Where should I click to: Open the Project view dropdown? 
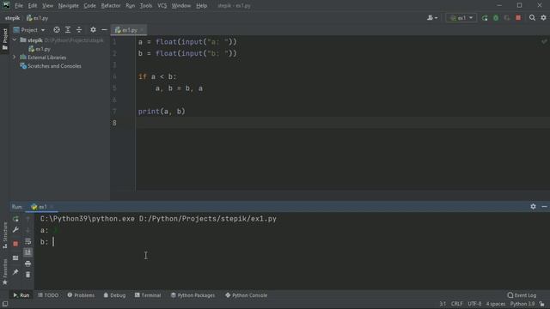pyautogui.click(x=29, y=30)
